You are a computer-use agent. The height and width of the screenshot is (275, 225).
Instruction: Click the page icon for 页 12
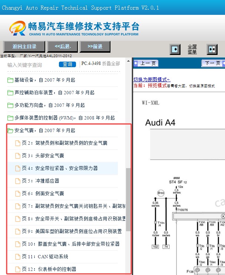[x=17, y=269]
